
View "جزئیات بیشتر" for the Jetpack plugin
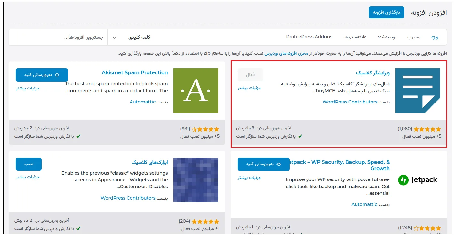point(250,178)
